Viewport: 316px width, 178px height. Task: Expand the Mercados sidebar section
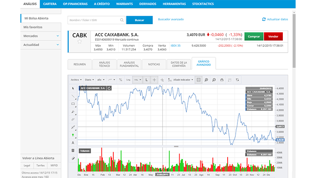click(41, 36)
